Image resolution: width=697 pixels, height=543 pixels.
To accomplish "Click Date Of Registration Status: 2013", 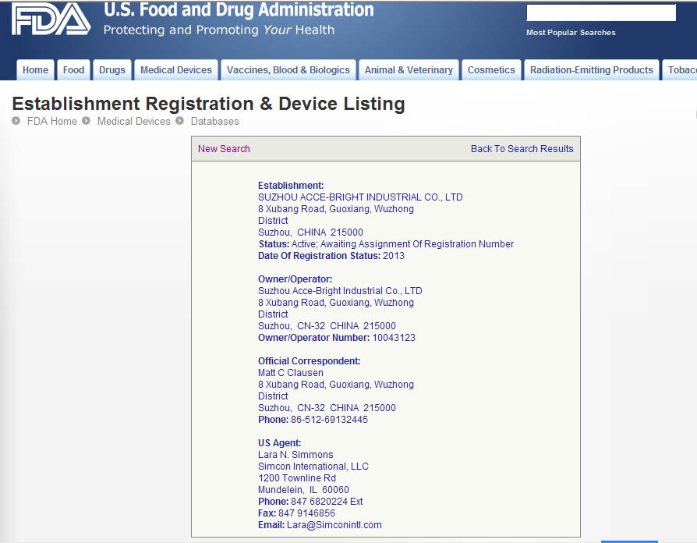I will [331, 256].
